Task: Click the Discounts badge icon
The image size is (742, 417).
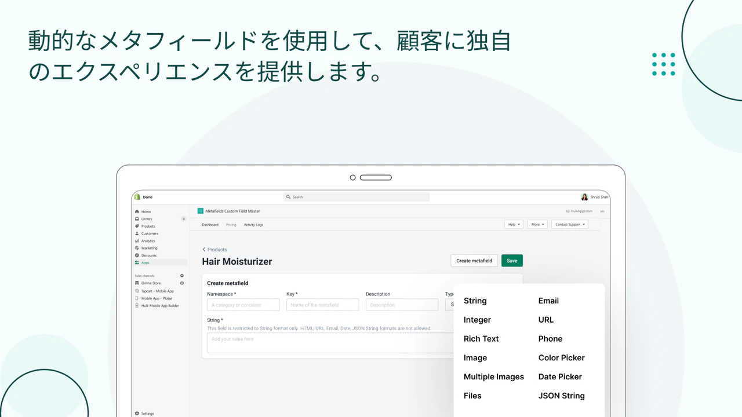Action: (x=137, y=255)
